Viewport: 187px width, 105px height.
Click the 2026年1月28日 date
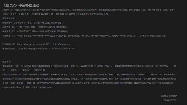(x=170, y=100)
